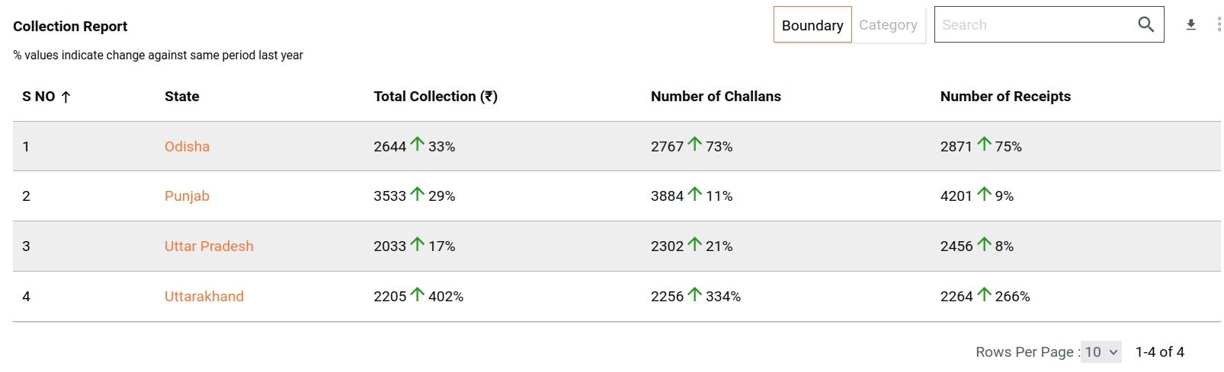1224x372 pixels.
Task: Sort by Total Collection column header
Action: click(x=435, y=97)
